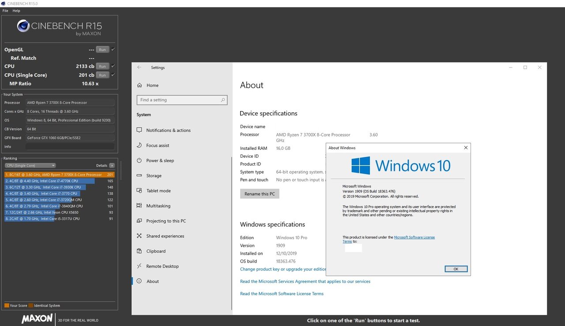Click the Installed RAM 16.0 GB value
This screenshot has height=326, width=565.
pyautogui.click(x=283, y=148)
